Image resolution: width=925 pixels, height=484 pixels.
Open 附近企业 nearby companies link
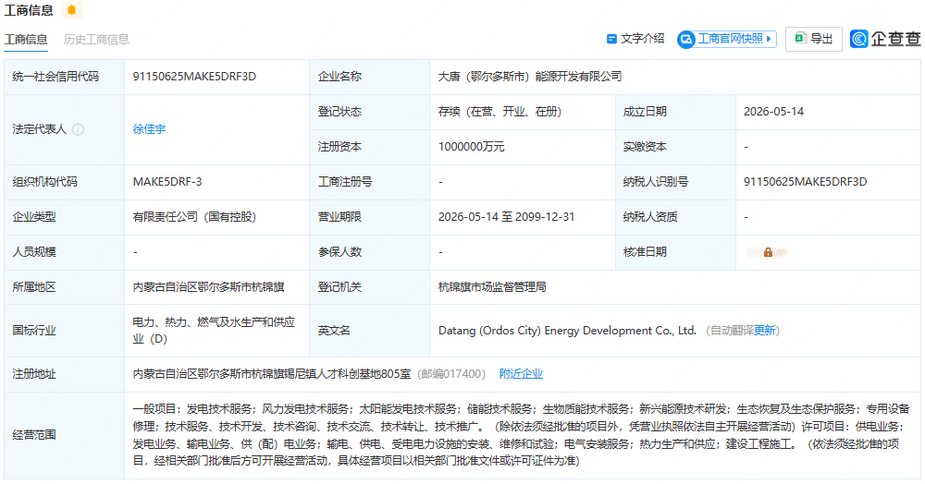point(521,374)
